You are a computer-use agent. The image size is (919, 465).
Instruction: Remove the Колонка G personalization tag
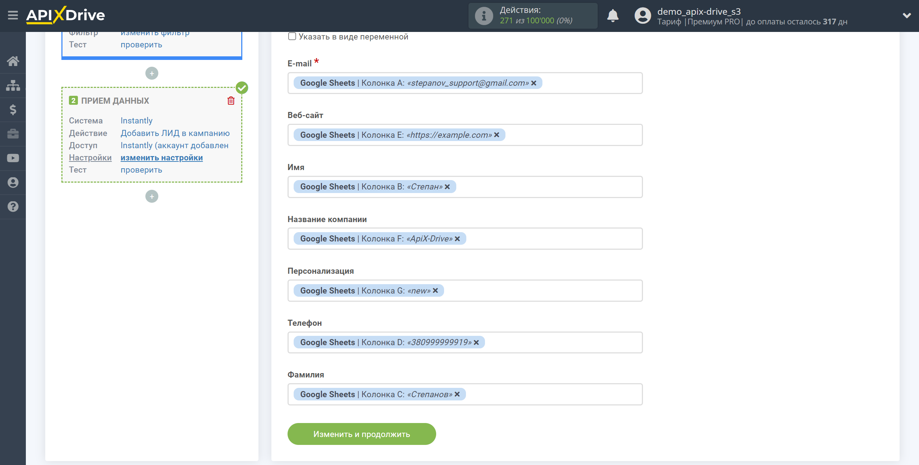pyautogui.click(x=435, y=291)
